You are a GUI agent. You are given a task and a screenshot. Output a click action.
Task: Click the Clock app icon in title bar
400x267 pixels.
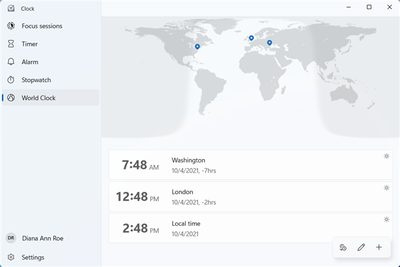(x=11, y=9)
